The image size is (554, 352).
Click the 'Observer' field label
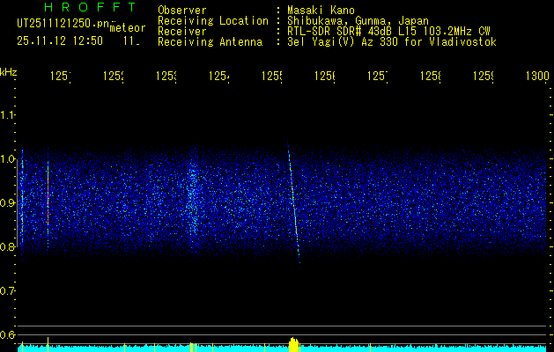pyautogui.click(x=181, y=10)
